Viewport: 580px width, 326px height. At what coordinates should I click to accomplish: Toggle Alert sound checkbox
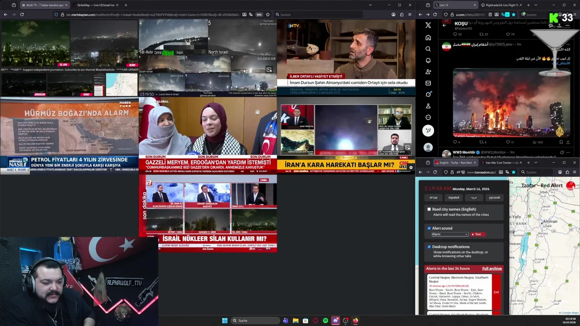429,228
